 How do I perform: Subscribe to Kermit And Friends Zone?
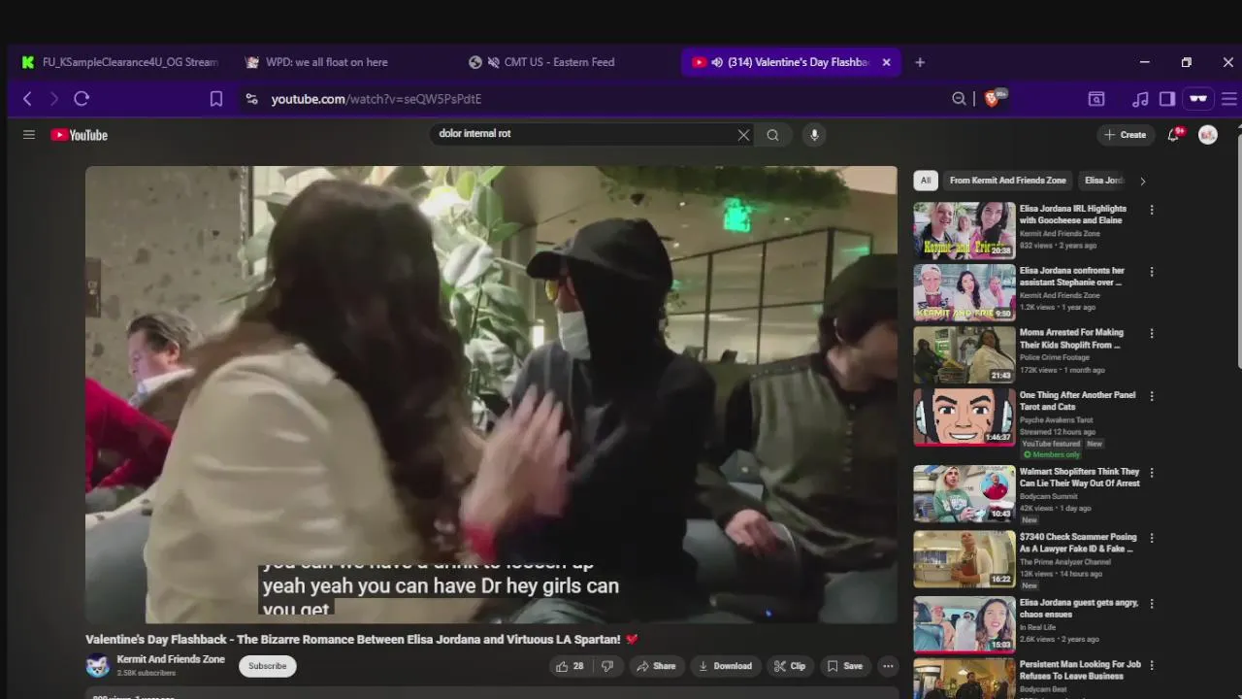267,666
